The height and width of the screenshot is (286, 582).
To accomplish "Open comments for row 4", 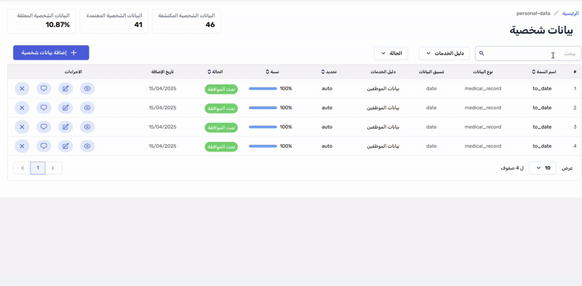I will point(44,146).
